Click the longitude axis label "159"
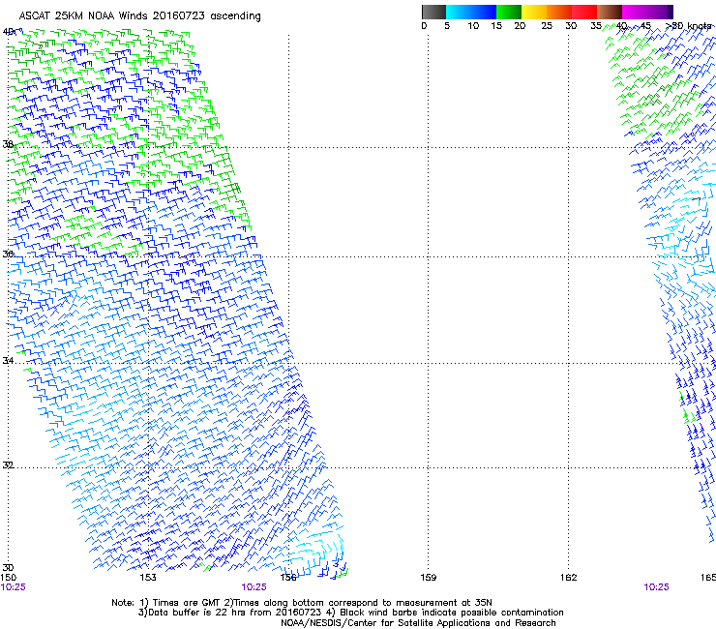The height and width of the screenshot is (629, 716). pos(428,578)
